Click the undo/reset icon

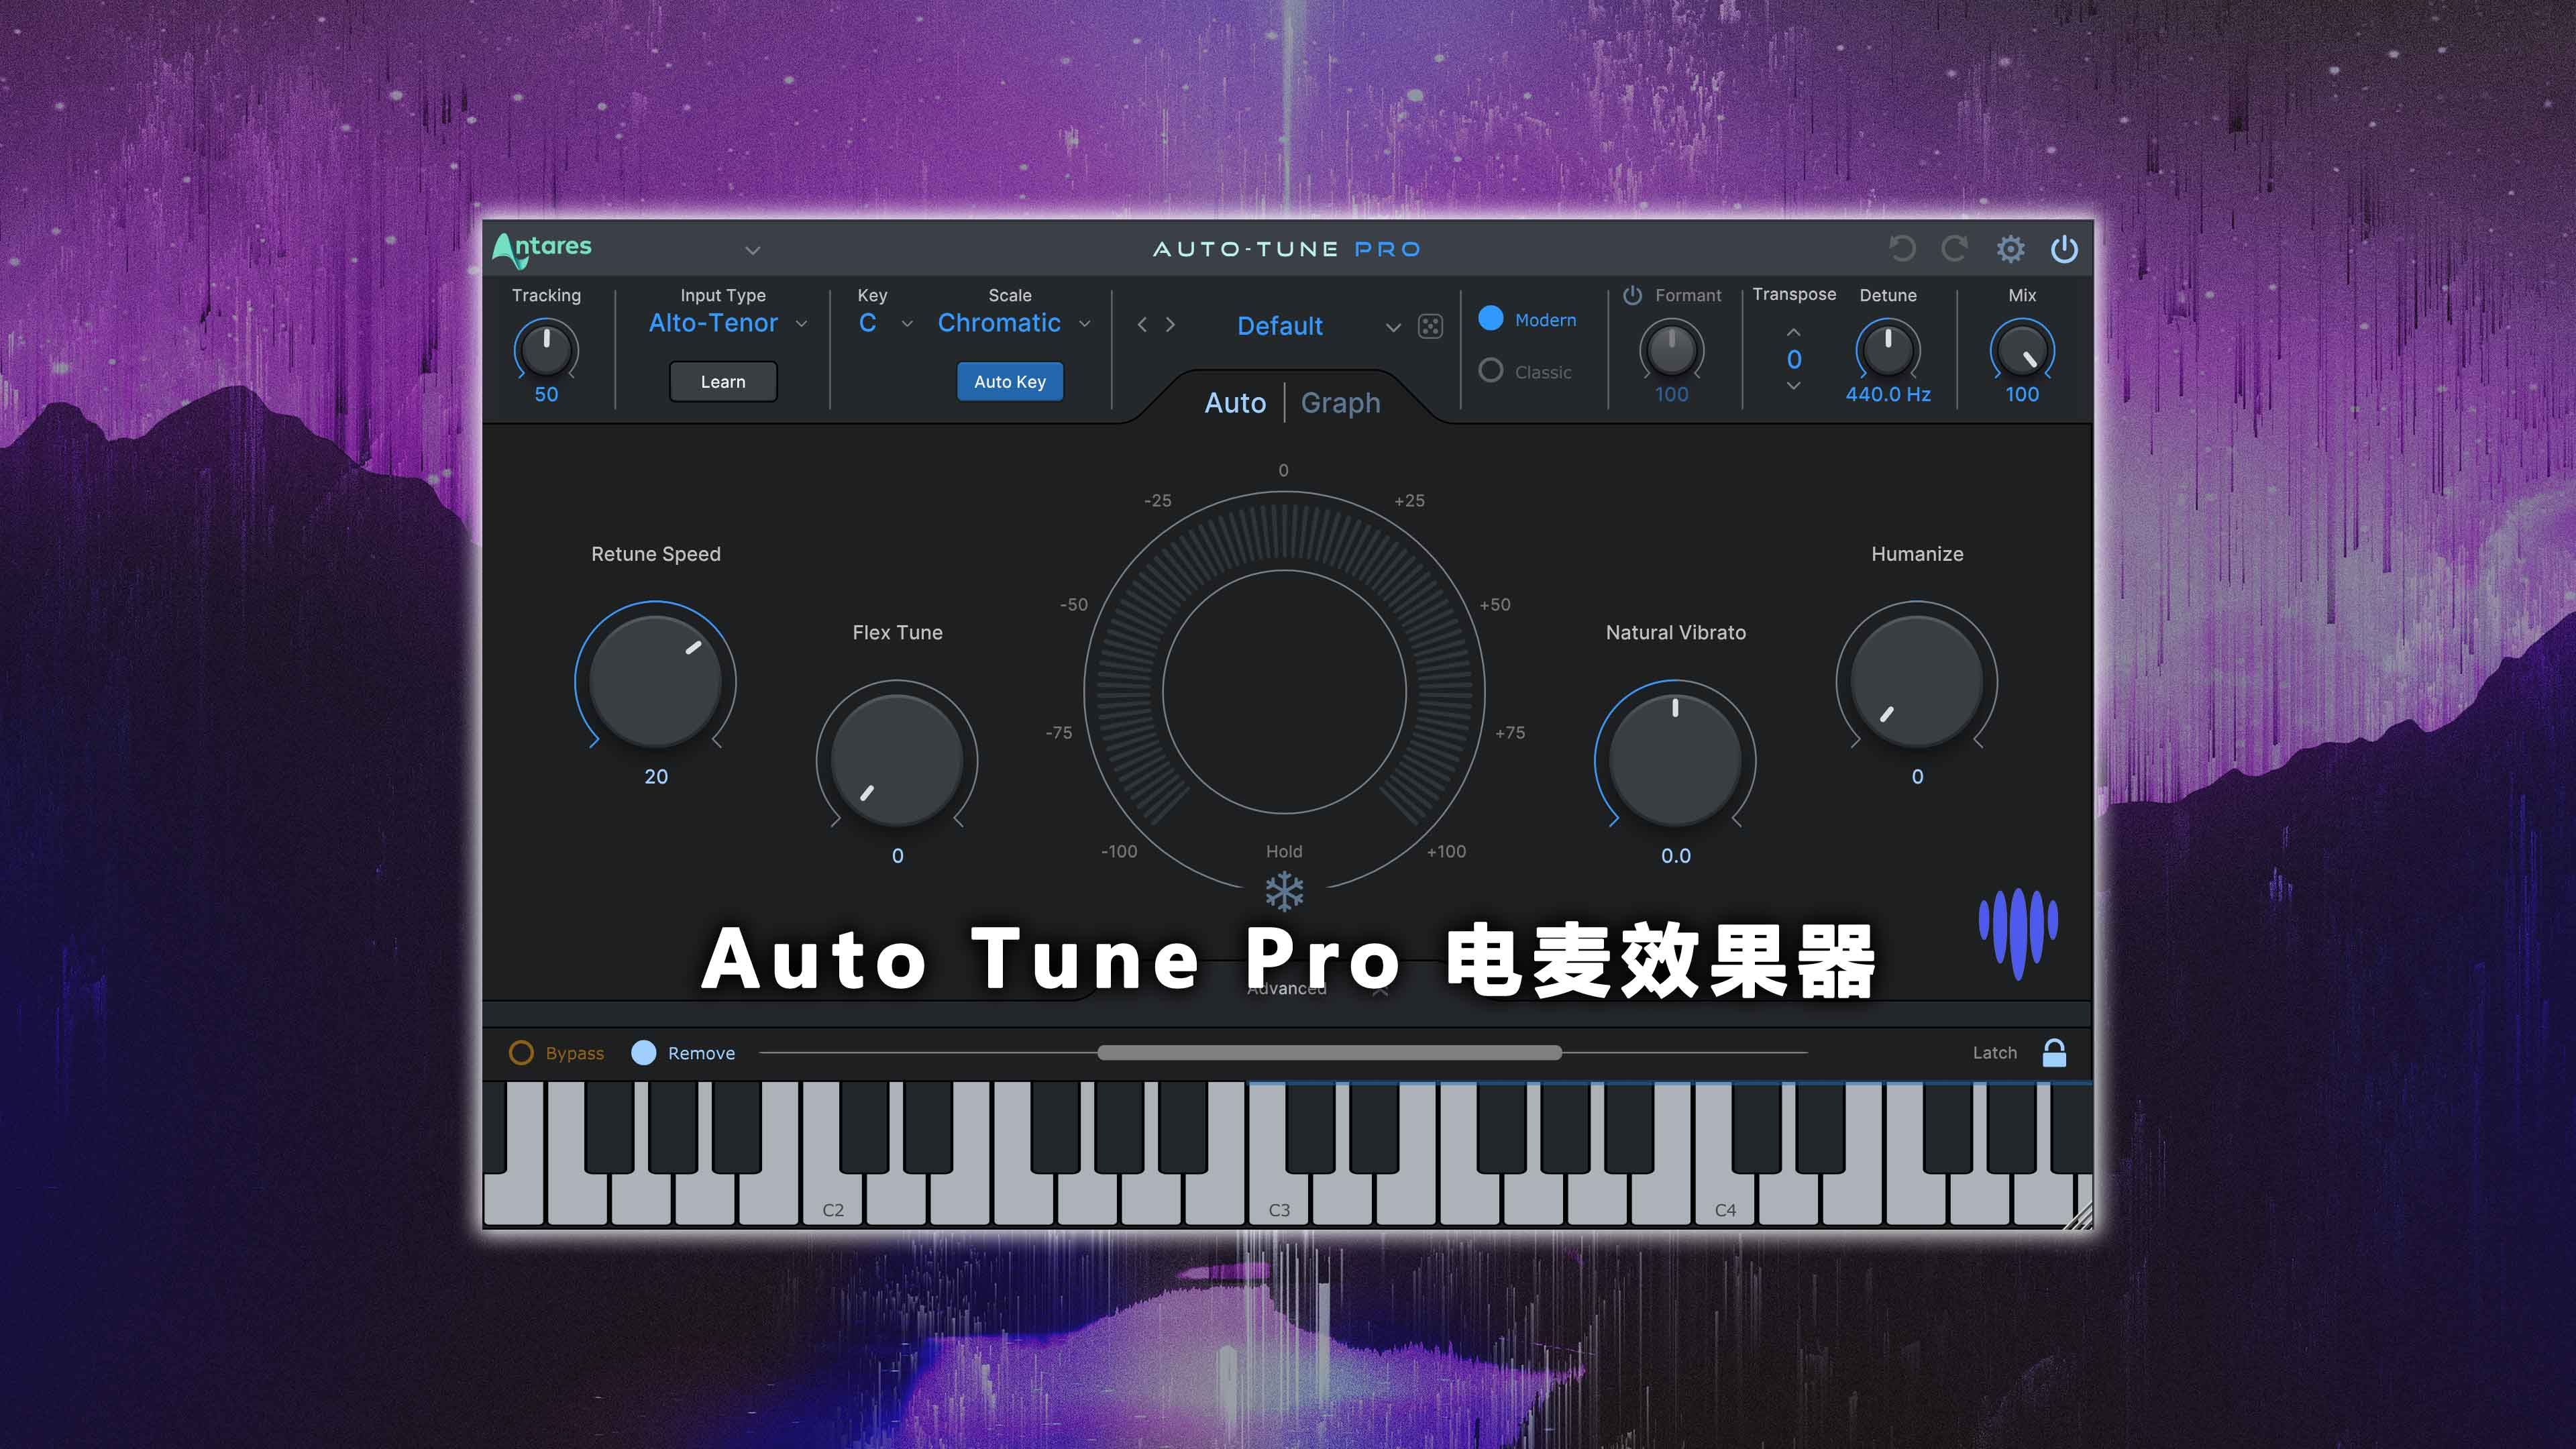[x=1902, y=248]
